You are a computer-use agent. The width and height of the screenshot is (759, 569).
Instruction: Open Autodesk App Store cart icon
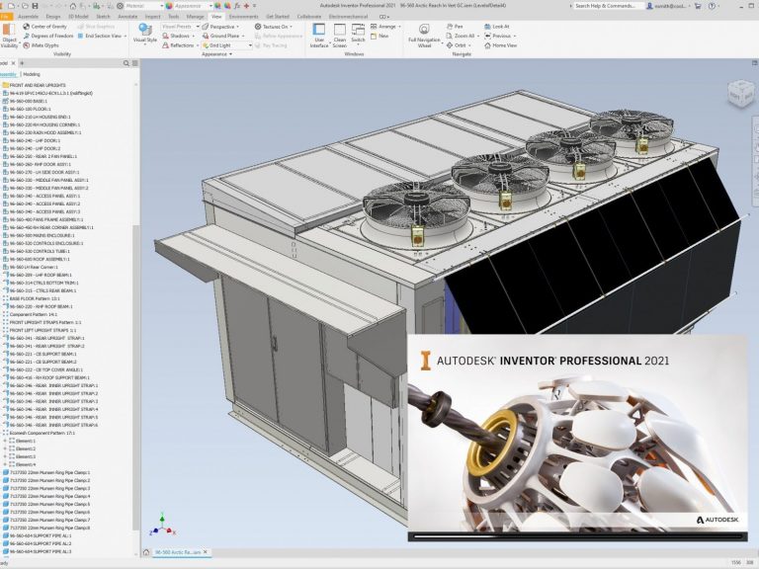[x=698, y=6]
